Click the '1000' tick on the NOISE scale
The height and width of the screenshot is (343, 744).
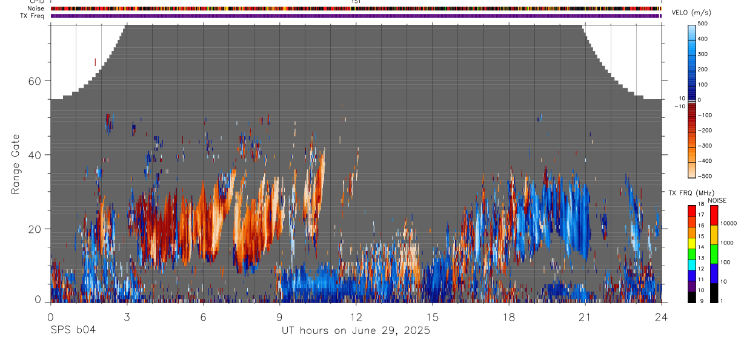(x=726, y=243)
